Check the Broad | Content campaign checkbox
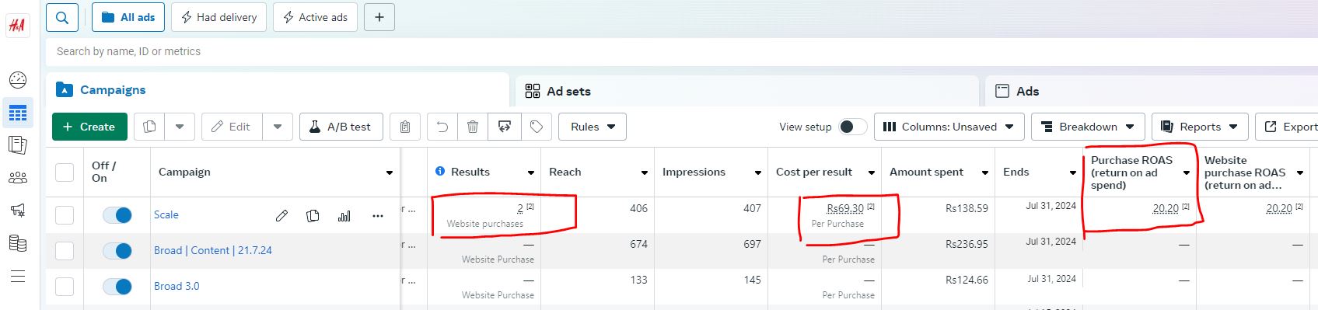This screenshot has width=1318, height=310. coord(65,251)
